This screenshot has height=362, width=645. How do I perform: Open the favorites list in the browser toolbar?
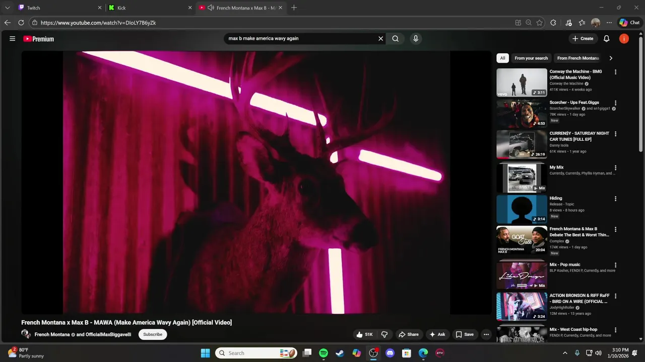pyautogui.click(x=582, y=23)
